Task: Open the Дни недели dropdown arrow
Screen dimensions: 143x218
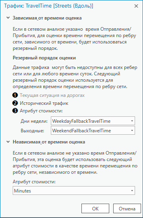Action: [x=132, y=121]
